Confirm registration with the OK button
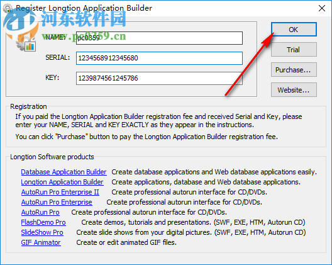This screenshot has height=265, width=332. (294, 30)
